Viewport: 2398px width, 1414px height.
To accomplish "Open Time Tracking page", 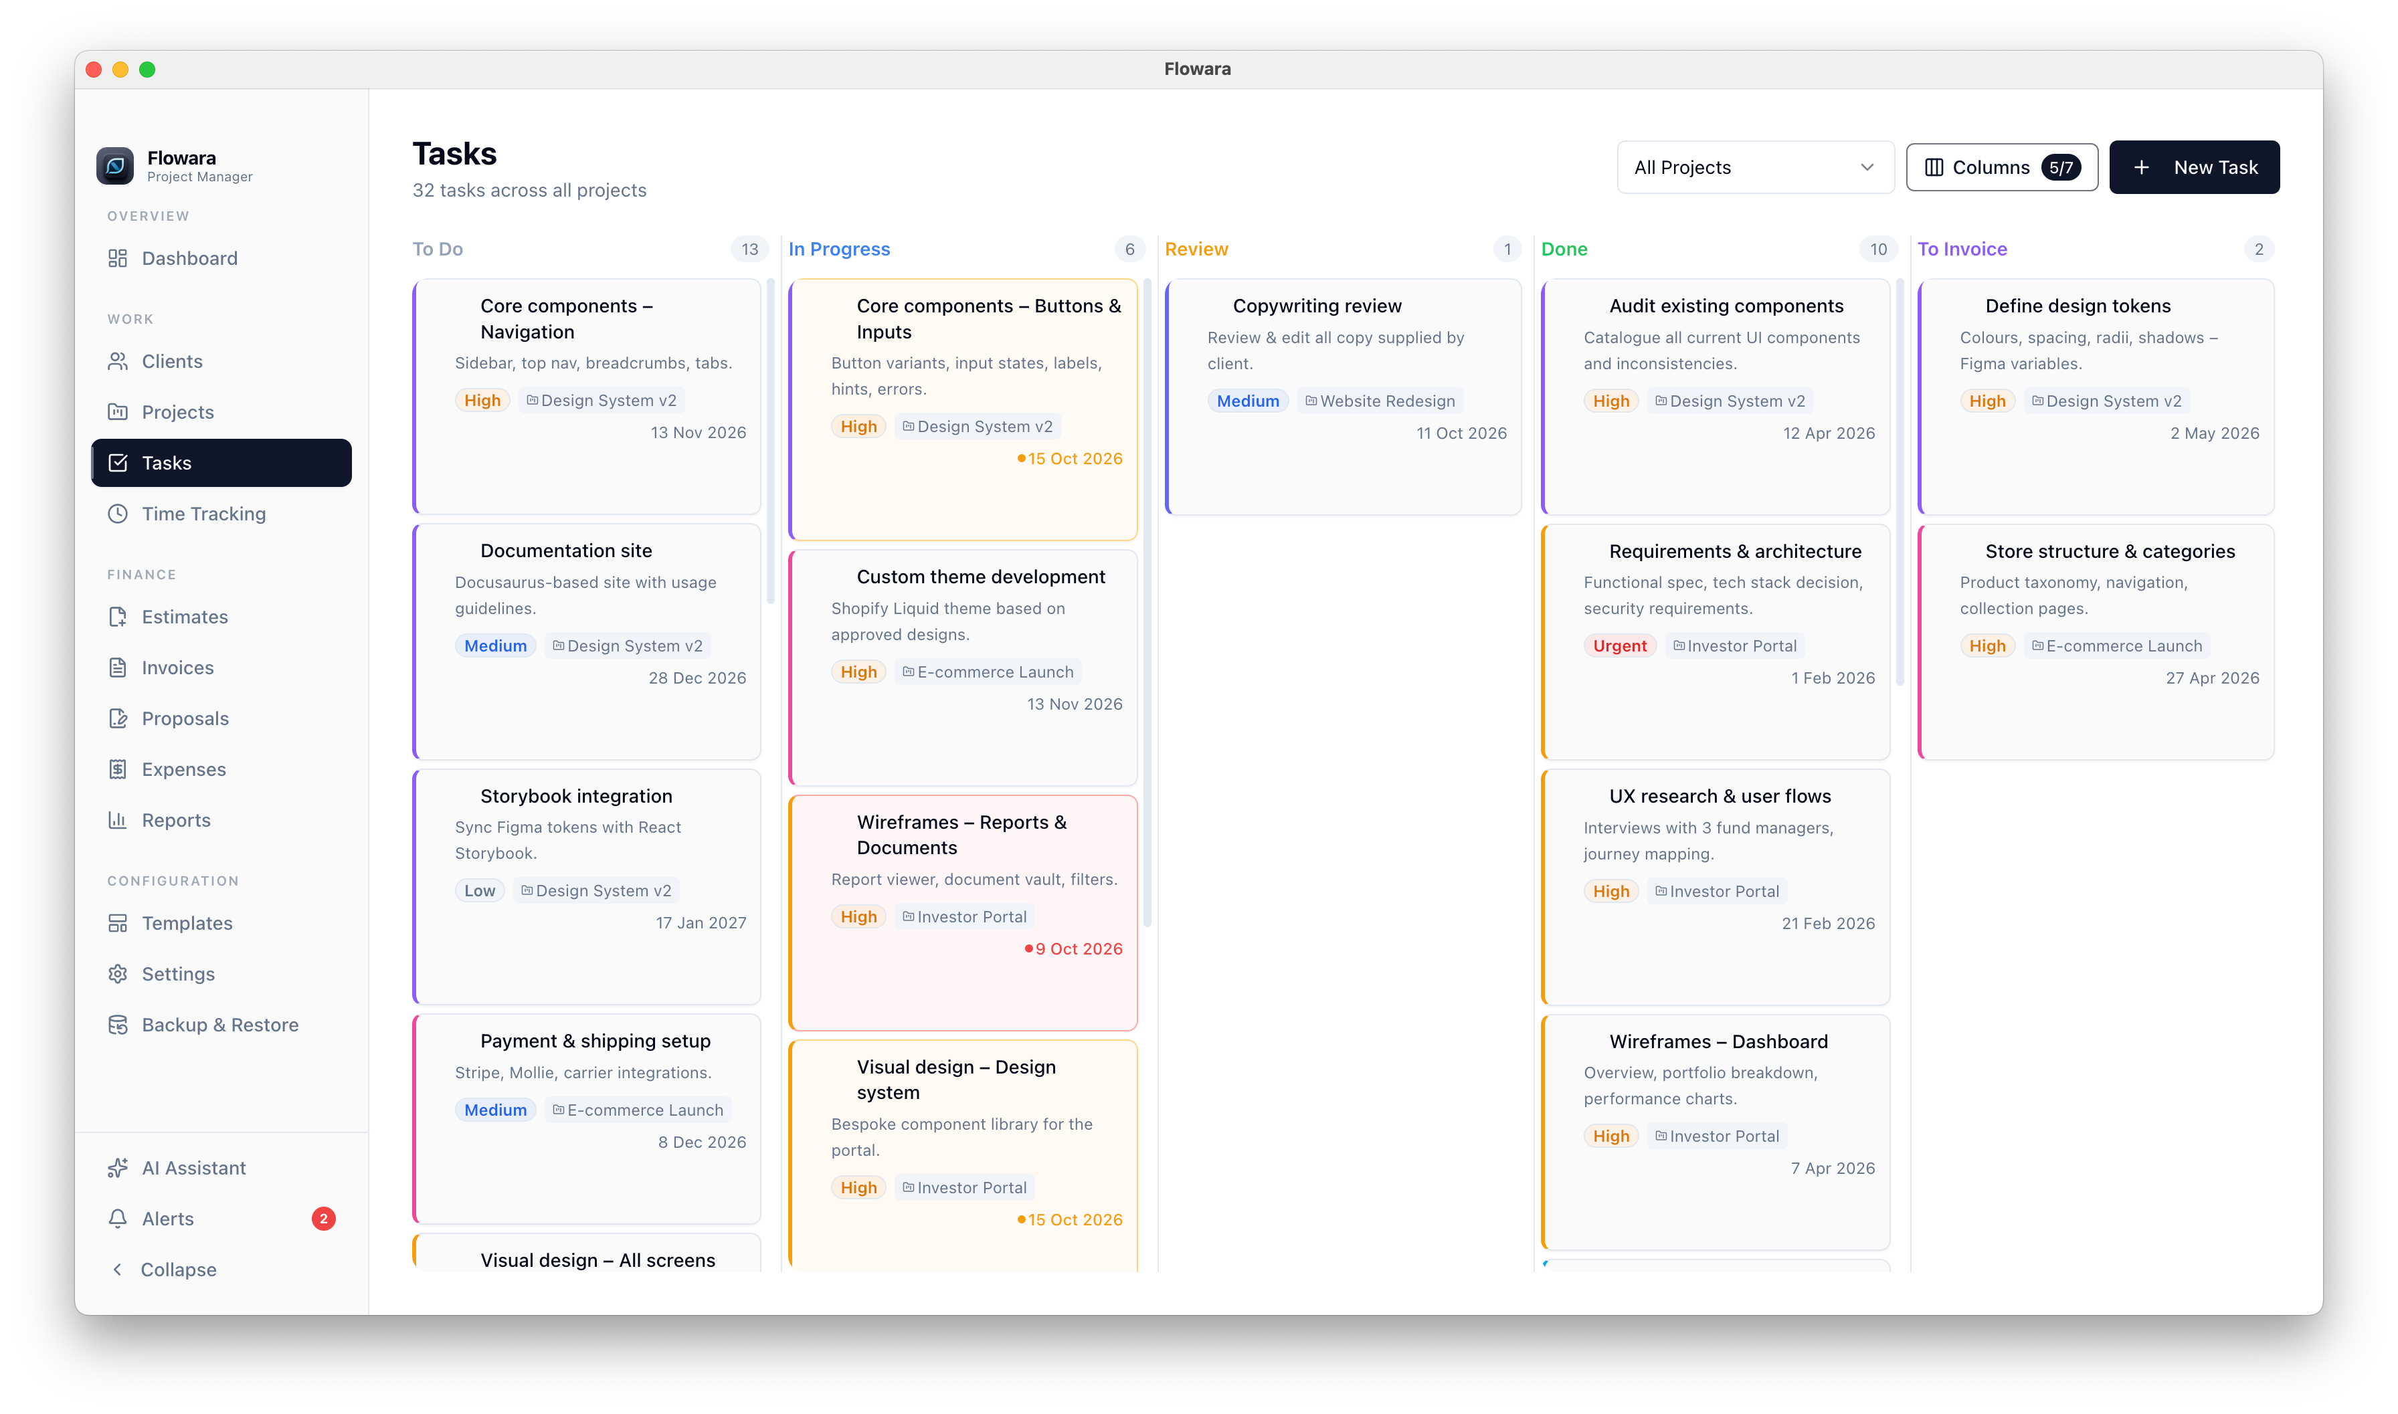I will pyautogui.click(x=221, y=514).
